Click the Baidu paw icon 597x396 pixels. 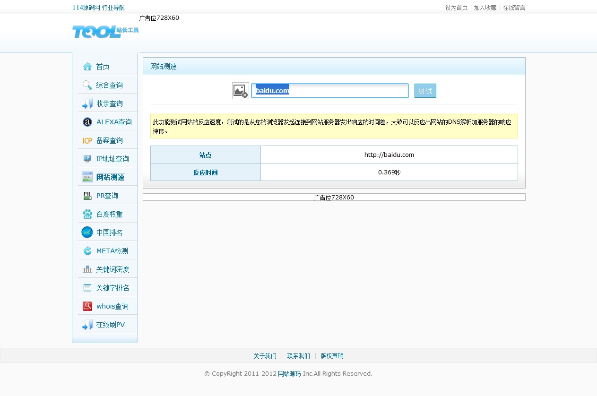click(x=87, y=214)
